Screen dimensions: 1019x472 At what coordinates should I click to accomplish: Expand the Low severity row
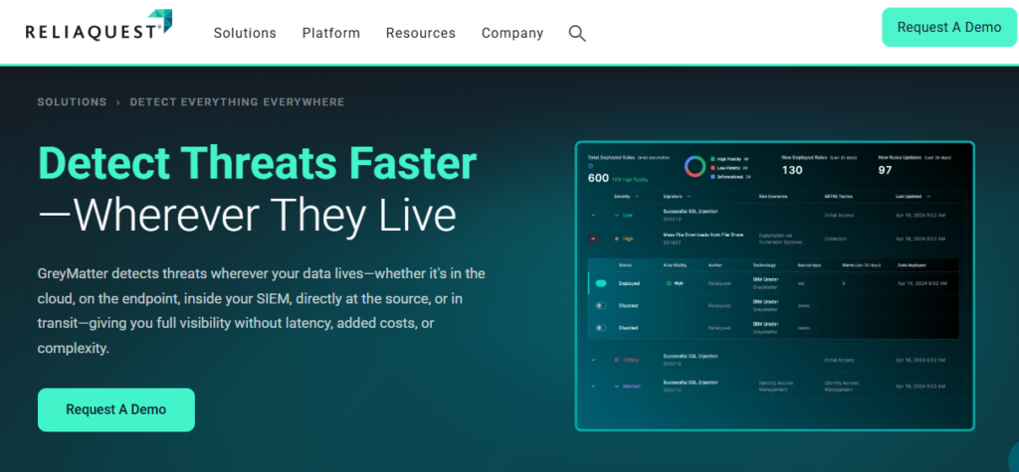(593, 215)
